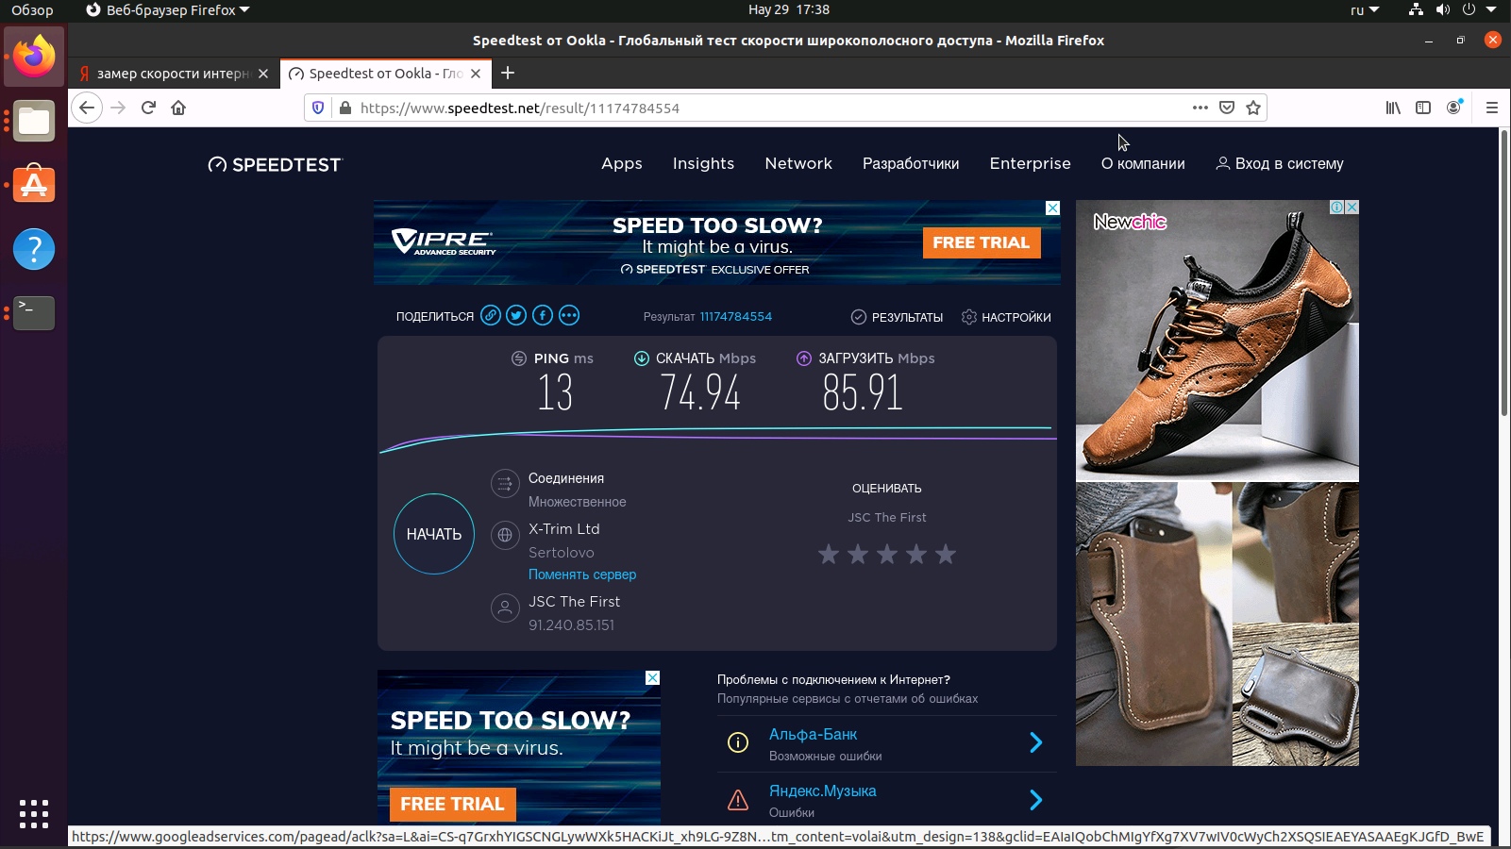The width and height of the screenshot is (1511, 849).
Task: Share result on Twitter
Action: click(516, 316)
